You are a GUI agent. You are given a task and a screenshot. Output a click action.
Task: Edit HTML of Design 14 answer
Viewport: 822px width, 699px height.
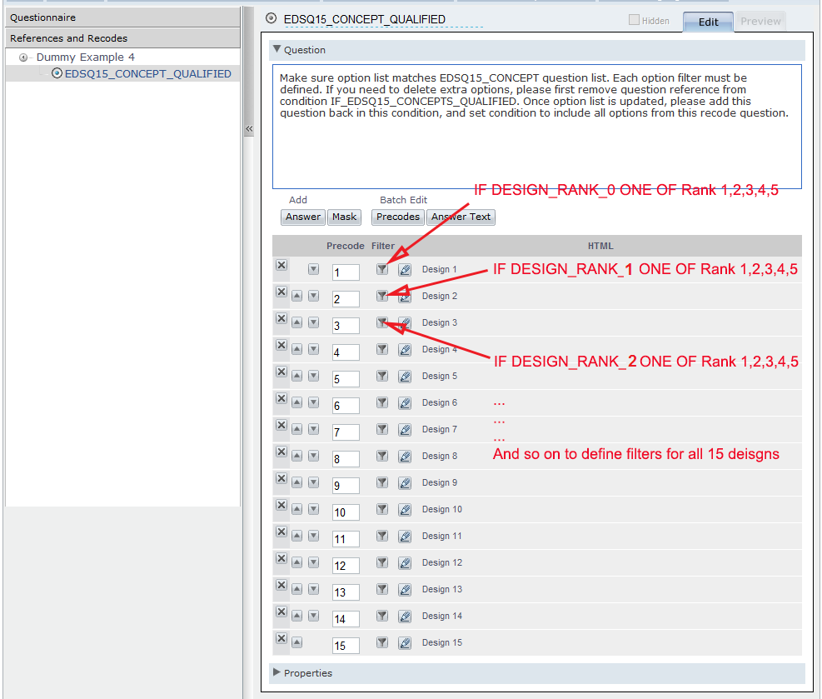tap(405, 617)
